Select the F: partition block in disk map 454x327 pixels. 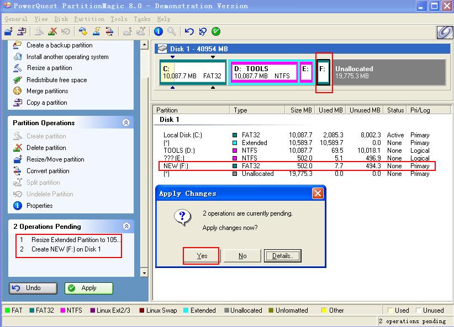click(x=324, y=72)
